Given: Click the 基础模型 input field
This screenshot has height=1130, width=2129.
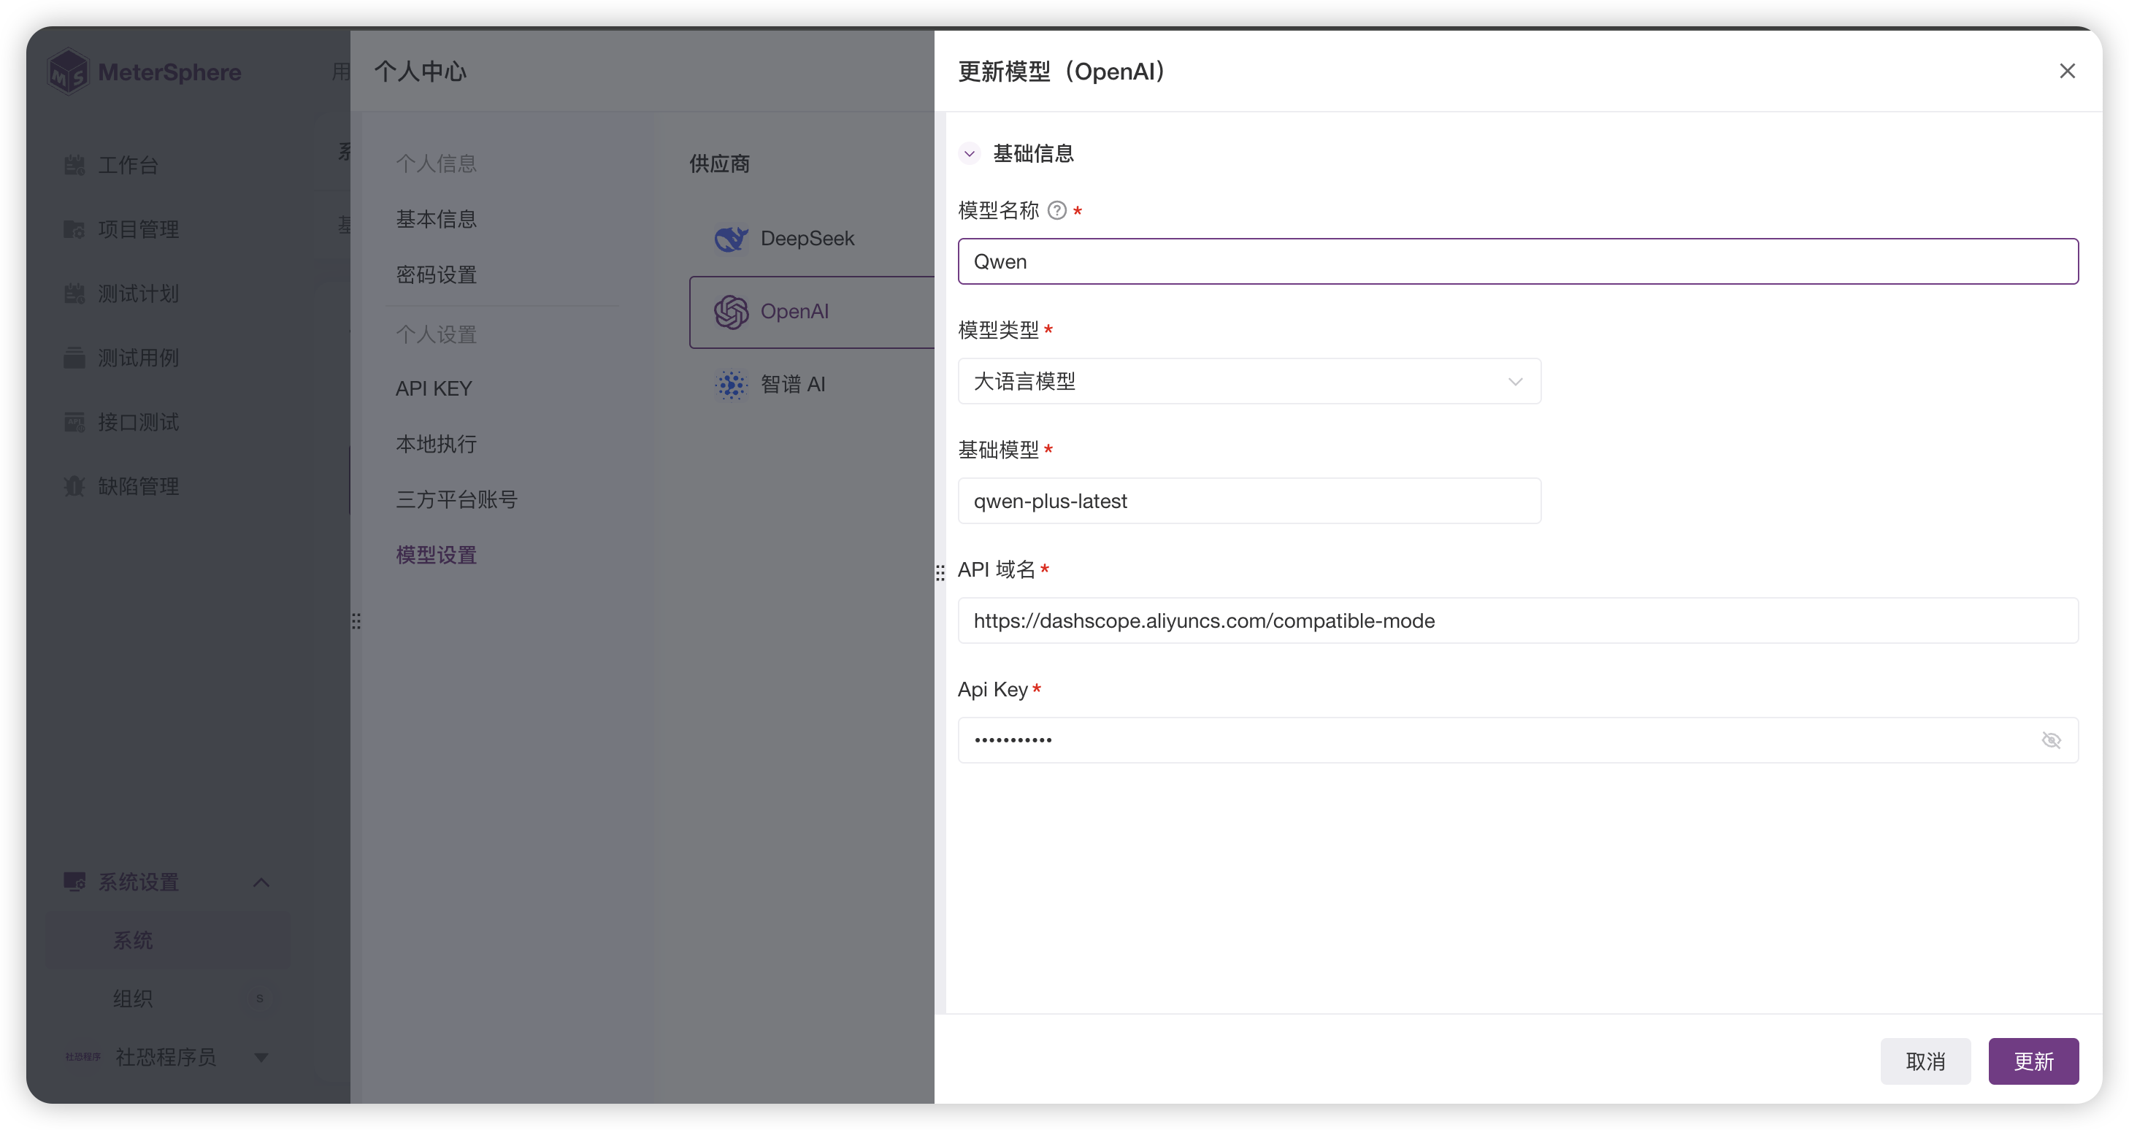Looking at the screenshot, I should [x=1248, y=501].
